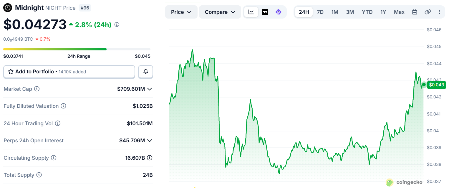
Task: Expand Perps 24h Open Interest chevron
Action: coord(150,141)
